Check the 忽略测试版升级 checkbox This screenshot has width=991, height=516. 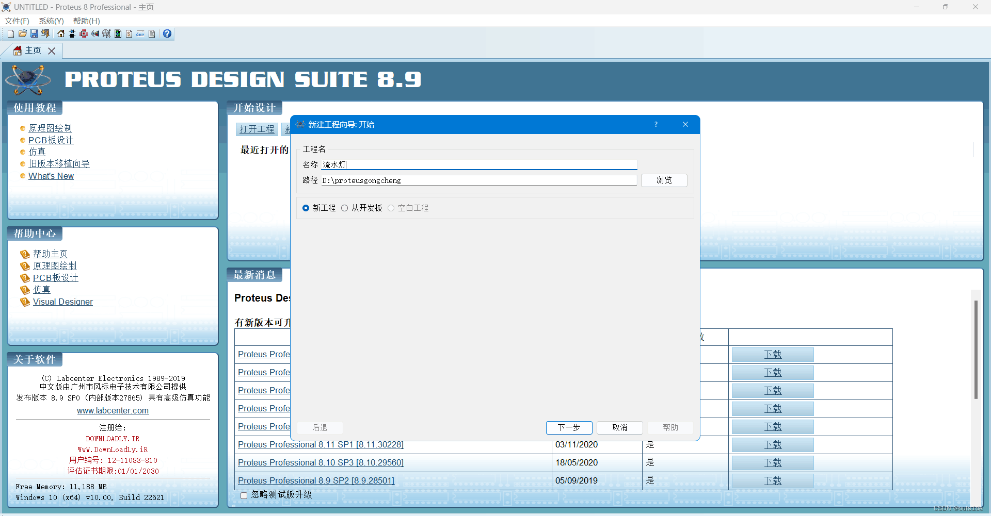(244, 495)
